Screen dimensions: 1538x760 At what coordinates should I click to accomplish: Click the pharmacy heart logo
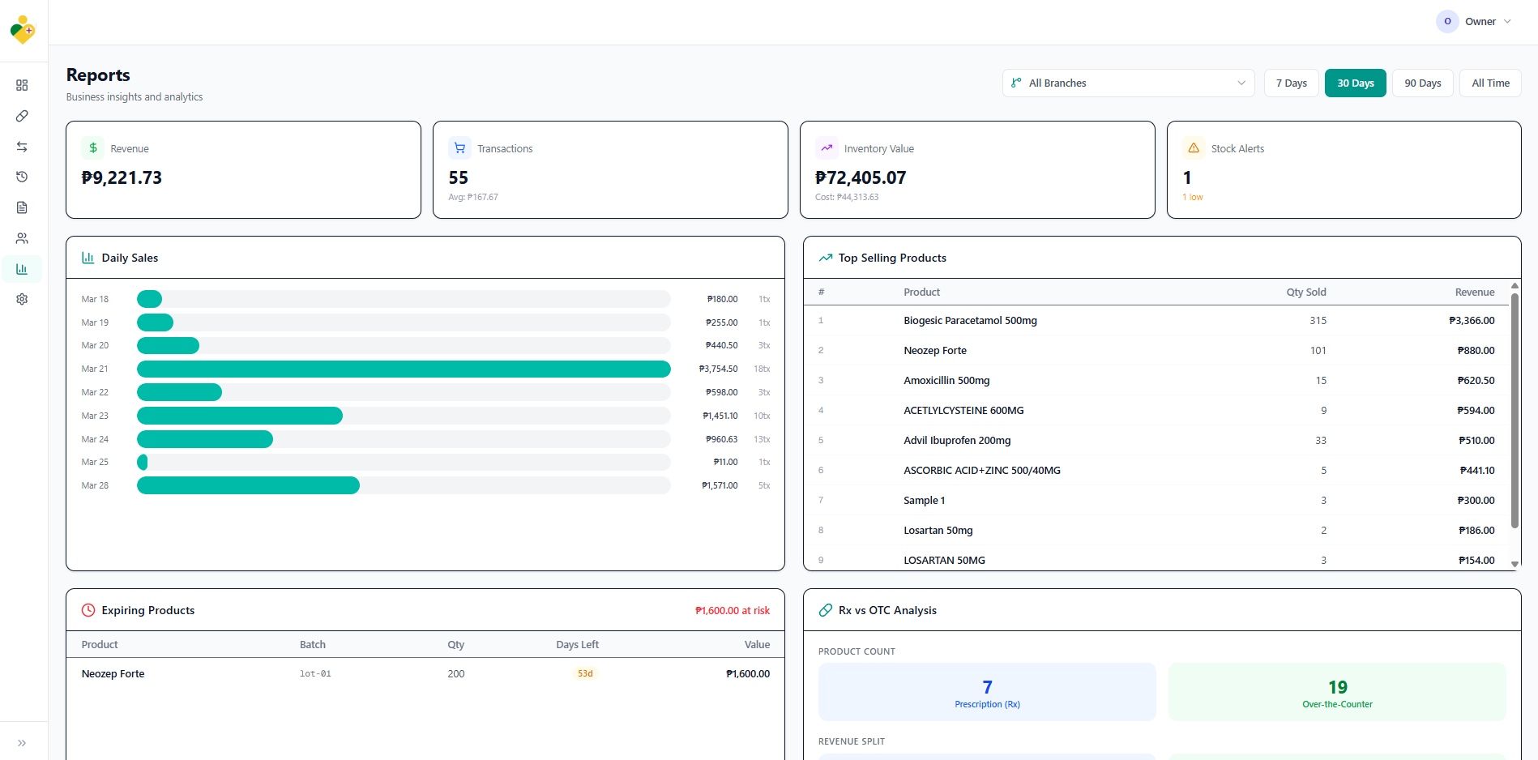pos(23,30)
